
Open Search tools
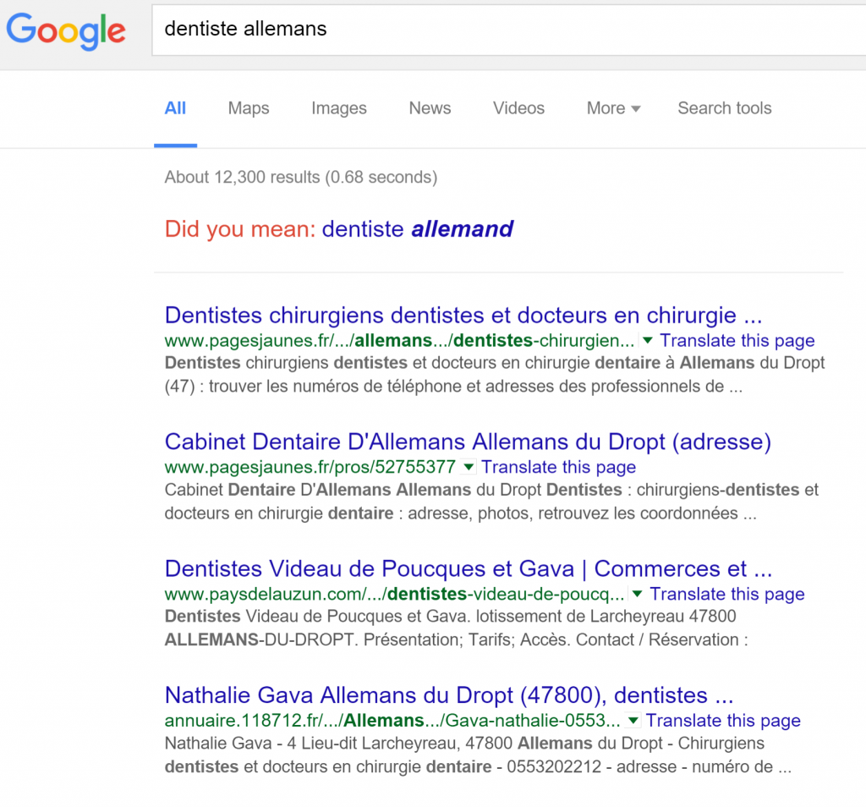pos(724,108)
